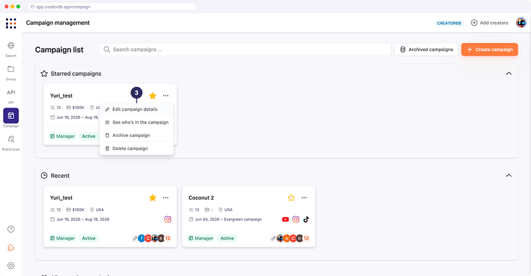
Task: Toggle star on Yuri_test in Recent
Action: (x=153, y=198)
